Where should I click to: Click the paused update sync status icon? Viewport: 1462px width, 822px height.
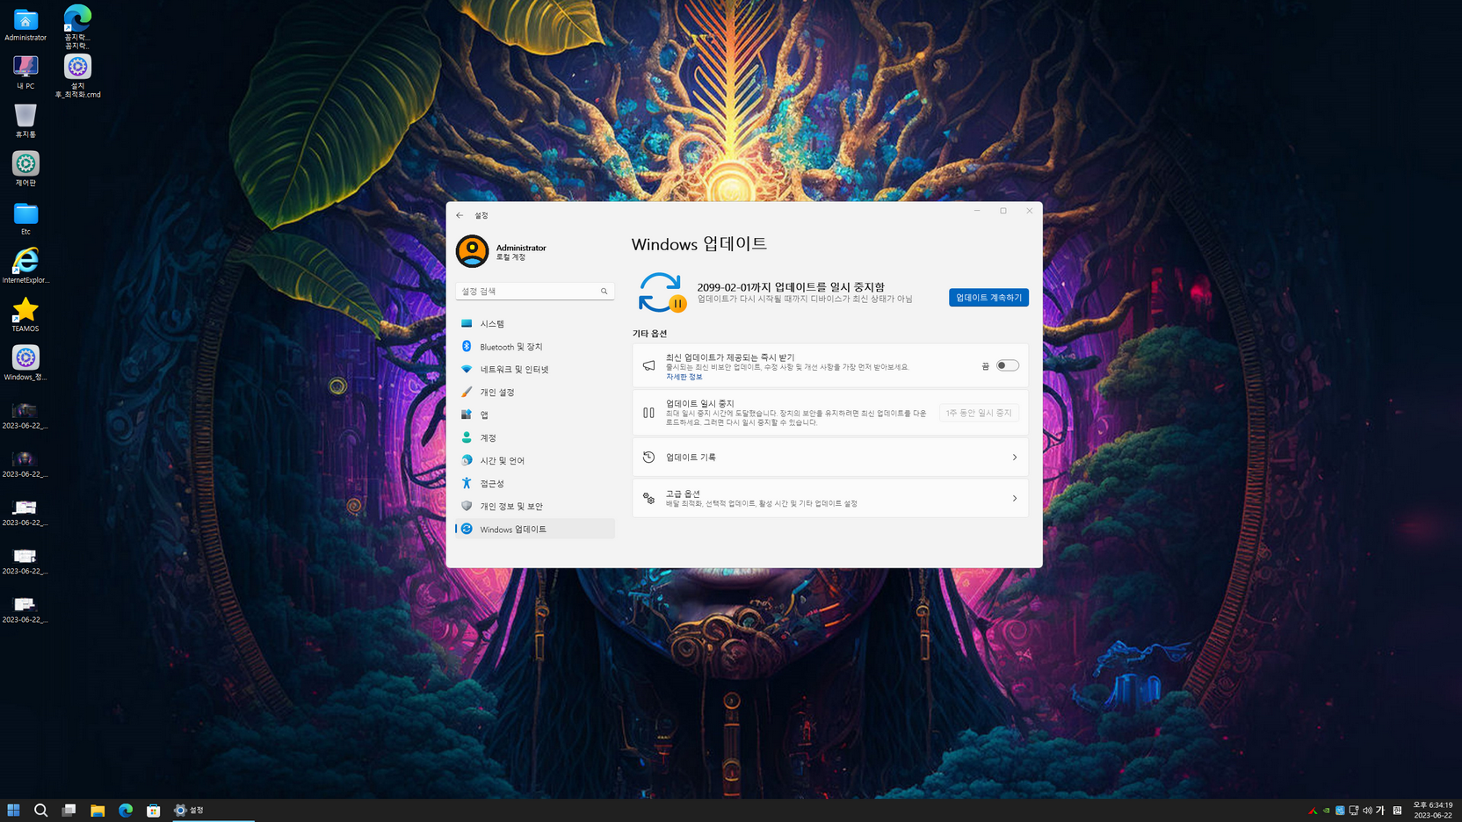pyautogui.click(x=662, y=293)
